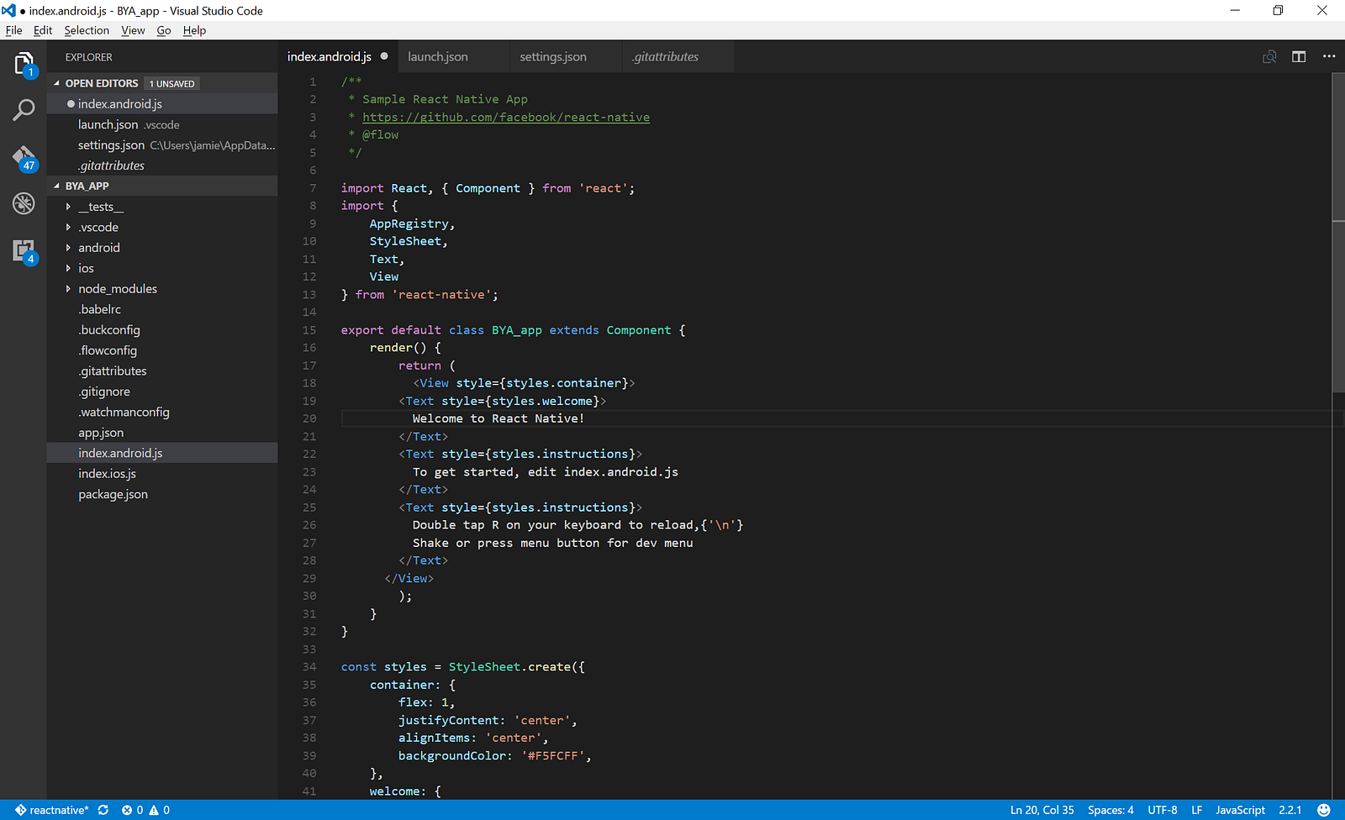
Task: Click the synchronize changes icon in status bar
Action: 103,810
